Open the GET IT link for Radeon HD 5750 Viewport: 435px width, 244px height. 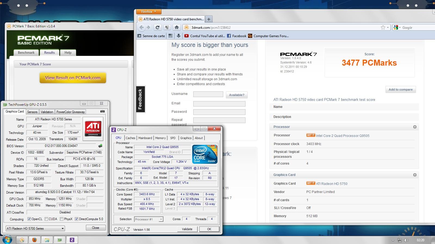(311, 183)
